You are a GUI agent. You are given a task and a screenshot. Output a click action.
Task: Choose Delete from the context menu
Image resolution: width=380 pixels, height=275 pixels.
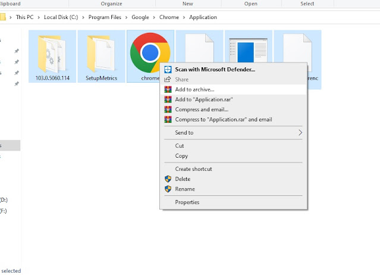coord(233,179)
